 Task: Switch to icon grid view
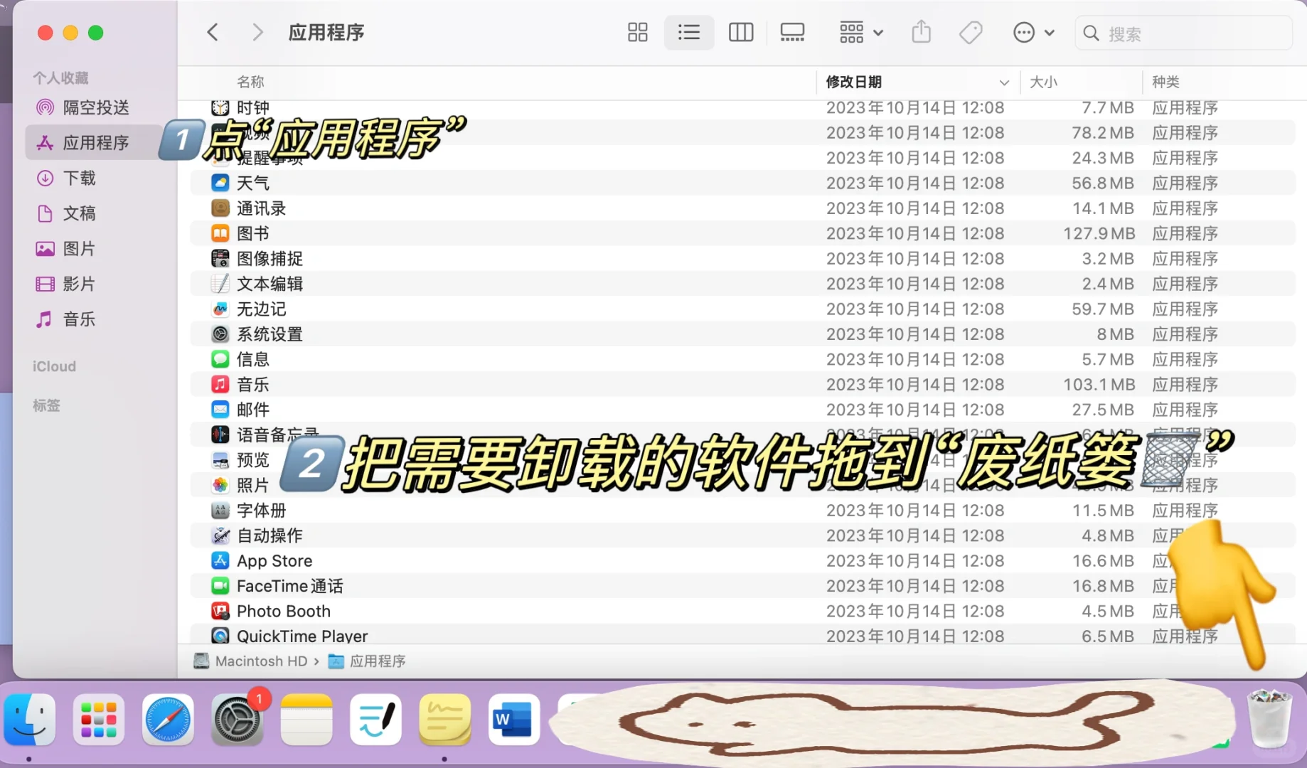pyautogui.click(x=637, y=32)
